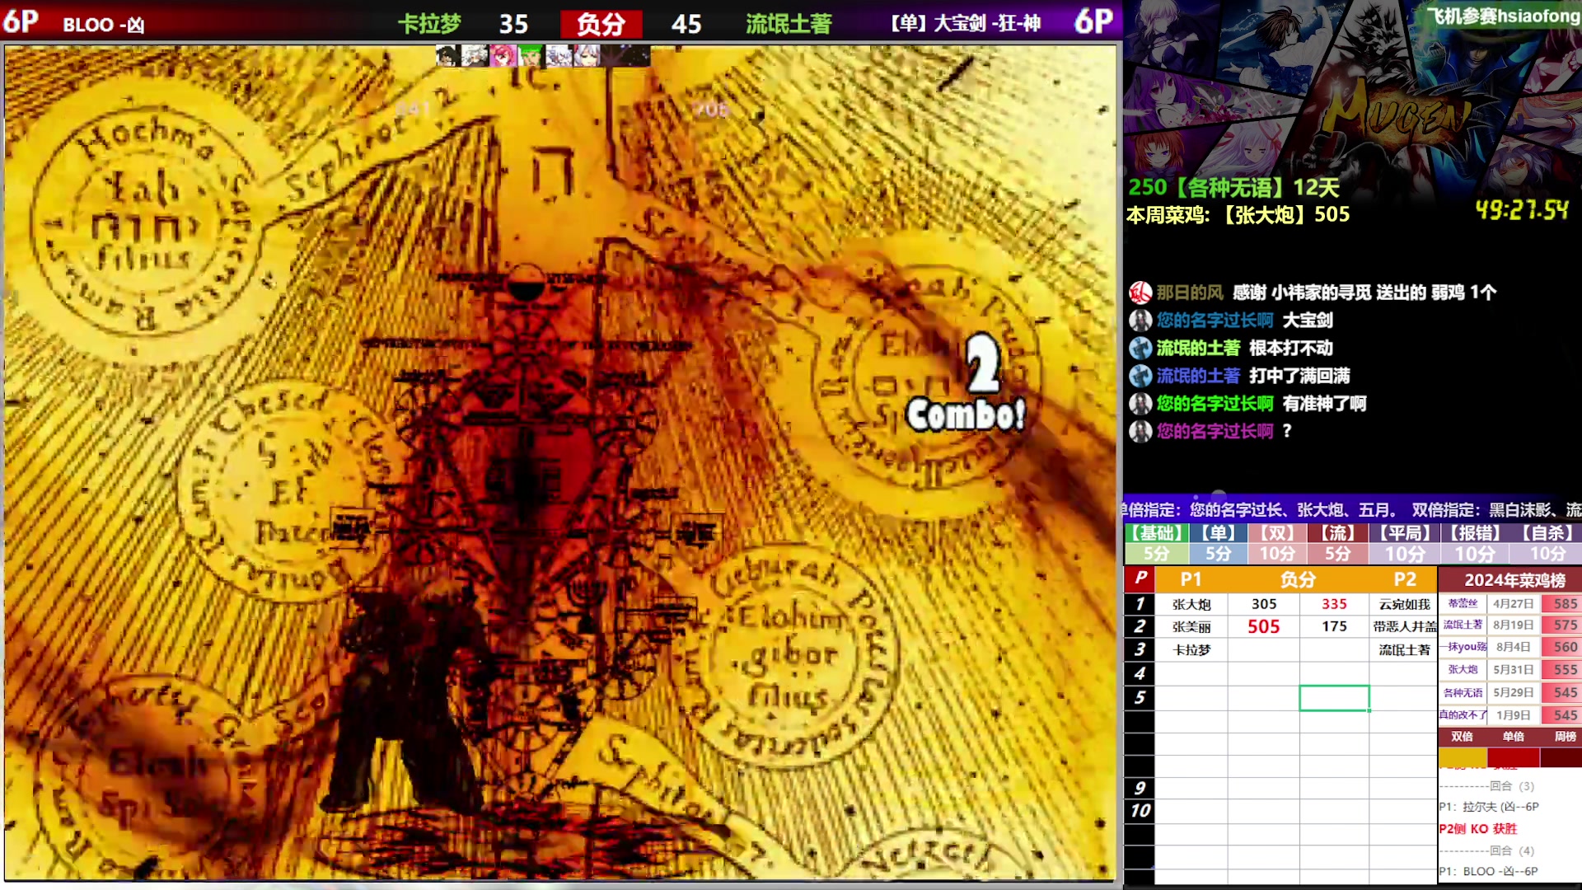Click row number 10 in the score table
The height and width of the screenshot is (890, 1582).
(x=1140, y=811)
